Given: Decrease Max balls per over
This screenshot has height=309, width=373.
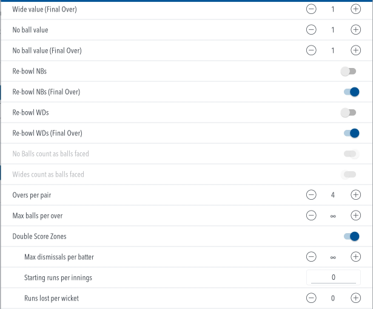Looking at the screenshot, I should 311,216.
